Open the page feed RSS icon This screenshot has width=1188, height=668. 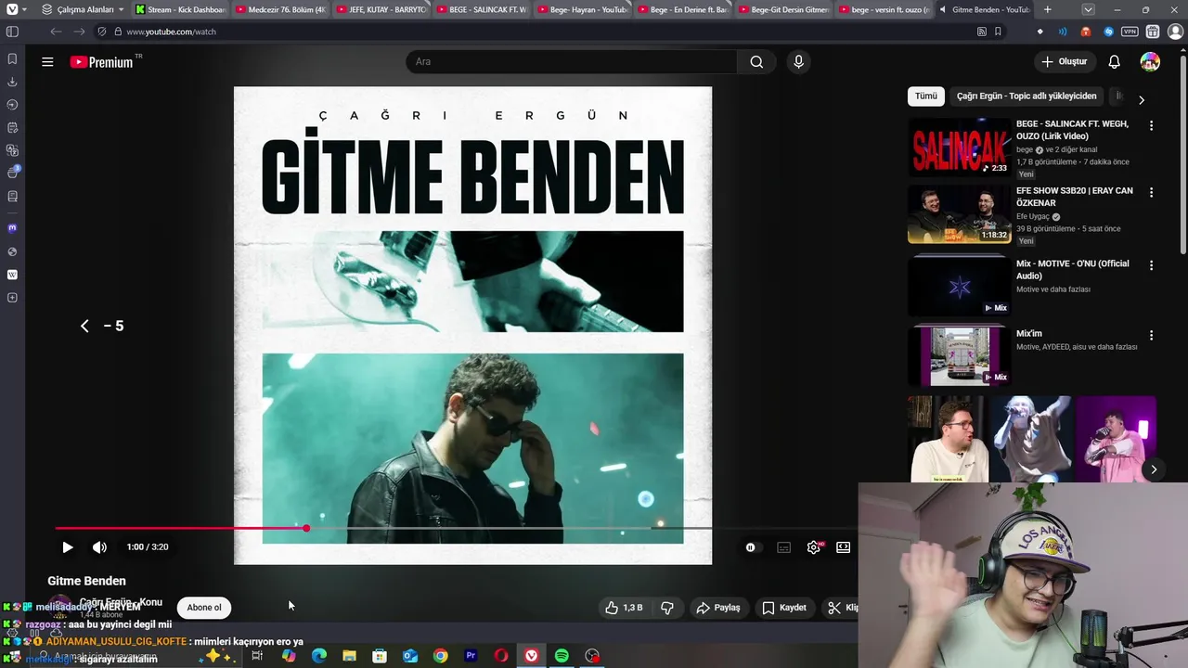(x=982, y=32)
